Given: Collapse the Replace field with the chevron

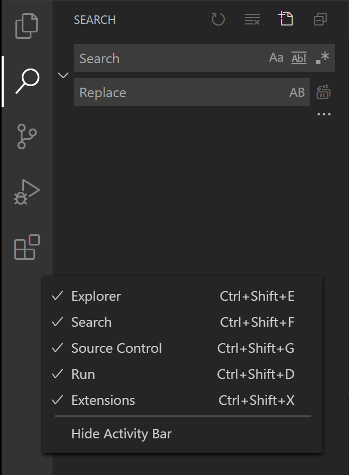Looking at the screenshot, I should pyautogui.click(x=63, y=75).
